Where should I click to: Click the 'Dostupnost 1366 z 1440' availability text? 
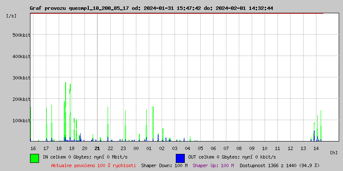279,165
